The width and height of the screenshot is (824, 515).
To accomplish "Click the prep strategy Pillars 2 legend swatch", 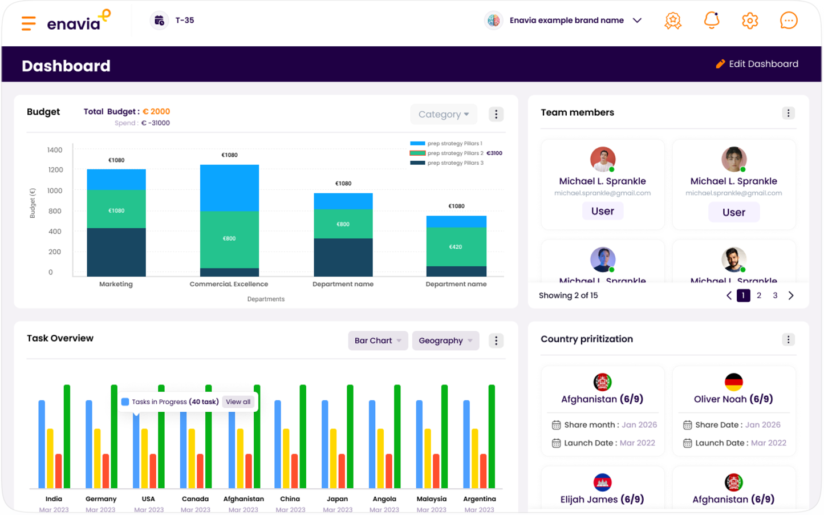I will pyautogui.click(x=417, y=153).
